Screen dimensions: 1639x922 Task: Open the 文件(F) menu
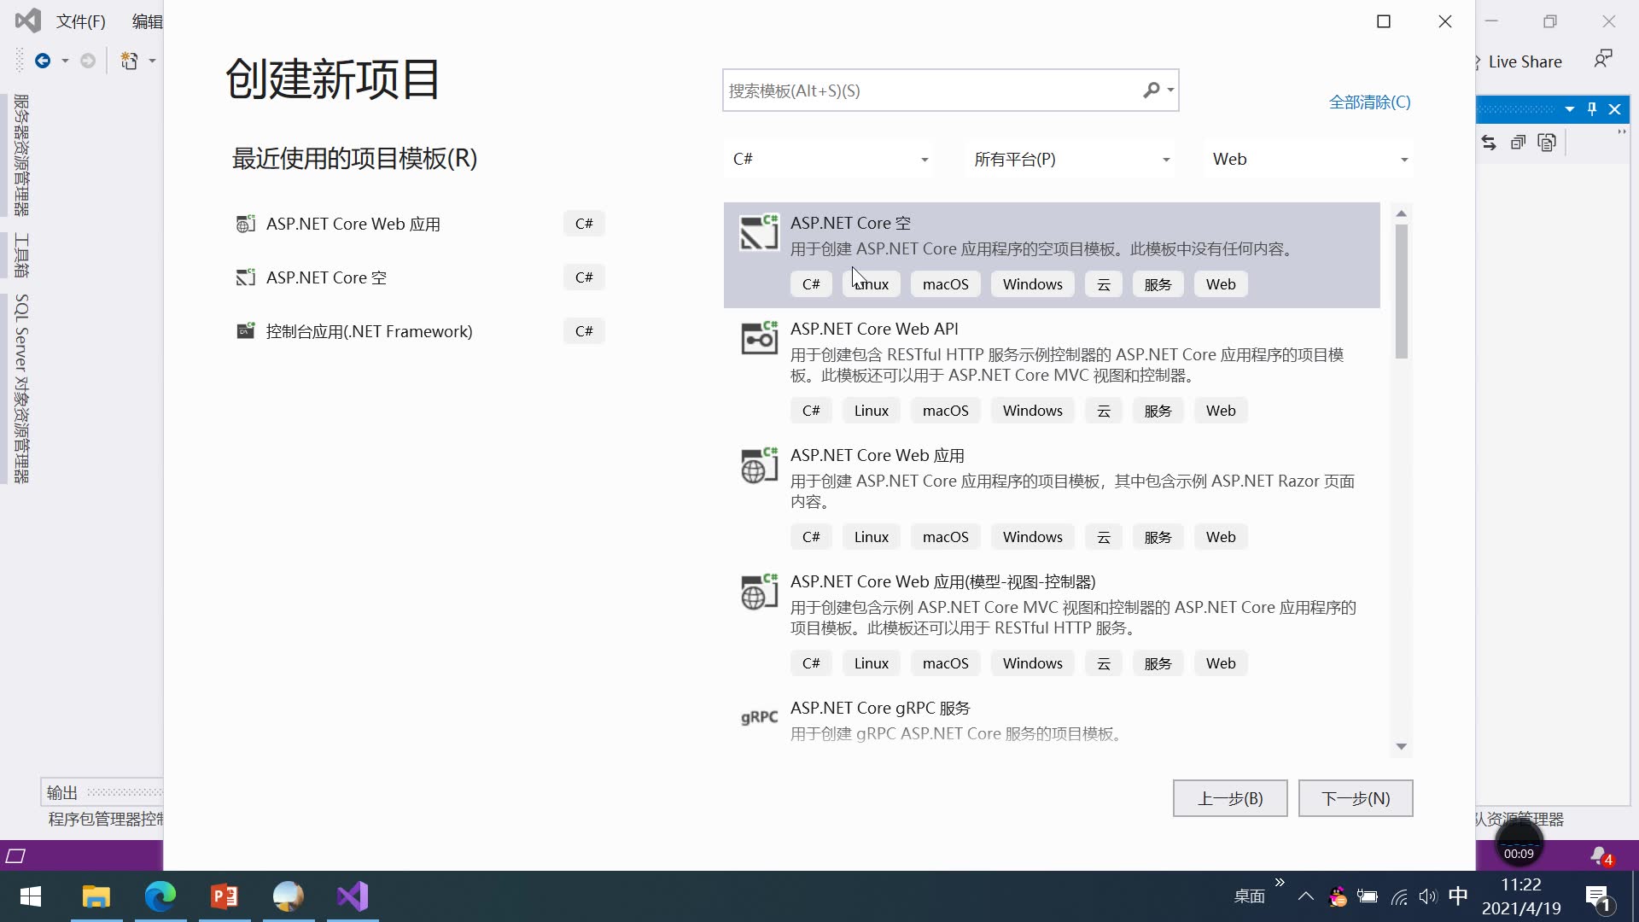pyautogui.click(x=81, y=21)
